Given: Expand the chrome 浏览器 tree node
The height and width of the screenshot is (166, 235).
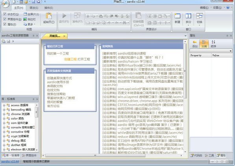Looking at the screenshot, I should (x=4, y=114).
